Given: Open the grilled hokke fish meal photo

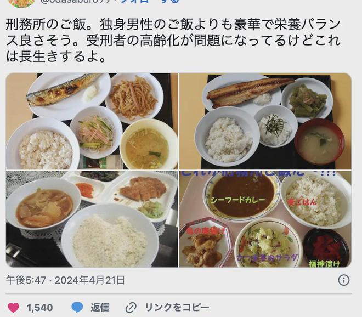Looking at the screenshot, I should pos(265,121).
